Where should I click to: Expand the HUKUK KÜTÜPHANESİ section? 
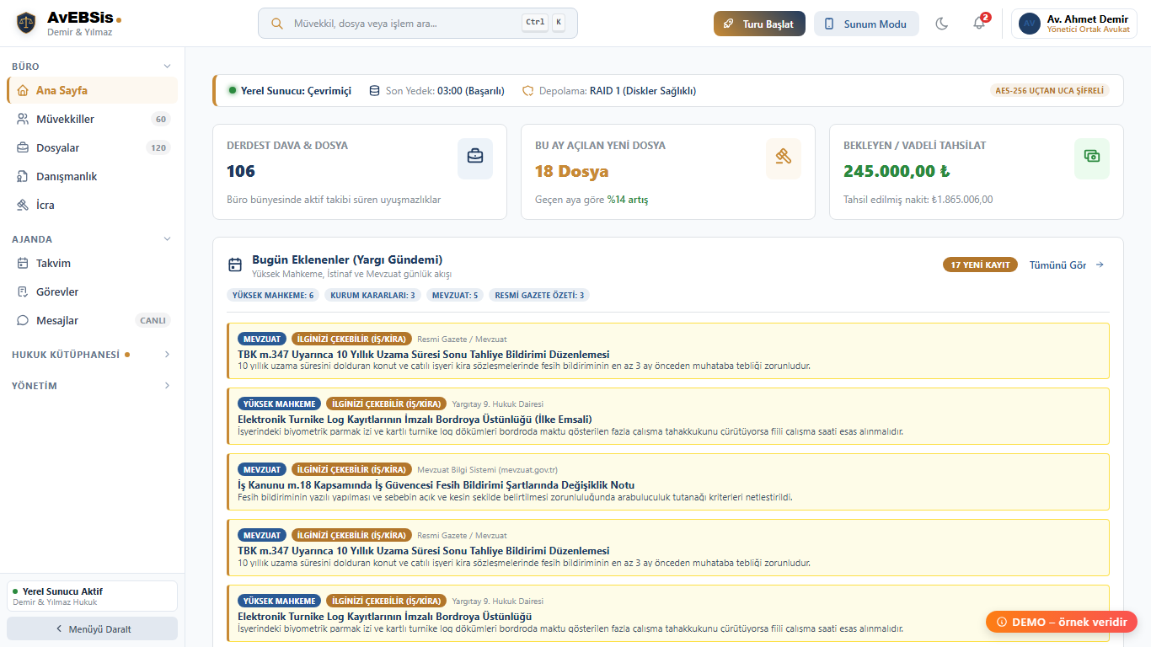click(93, 355)
